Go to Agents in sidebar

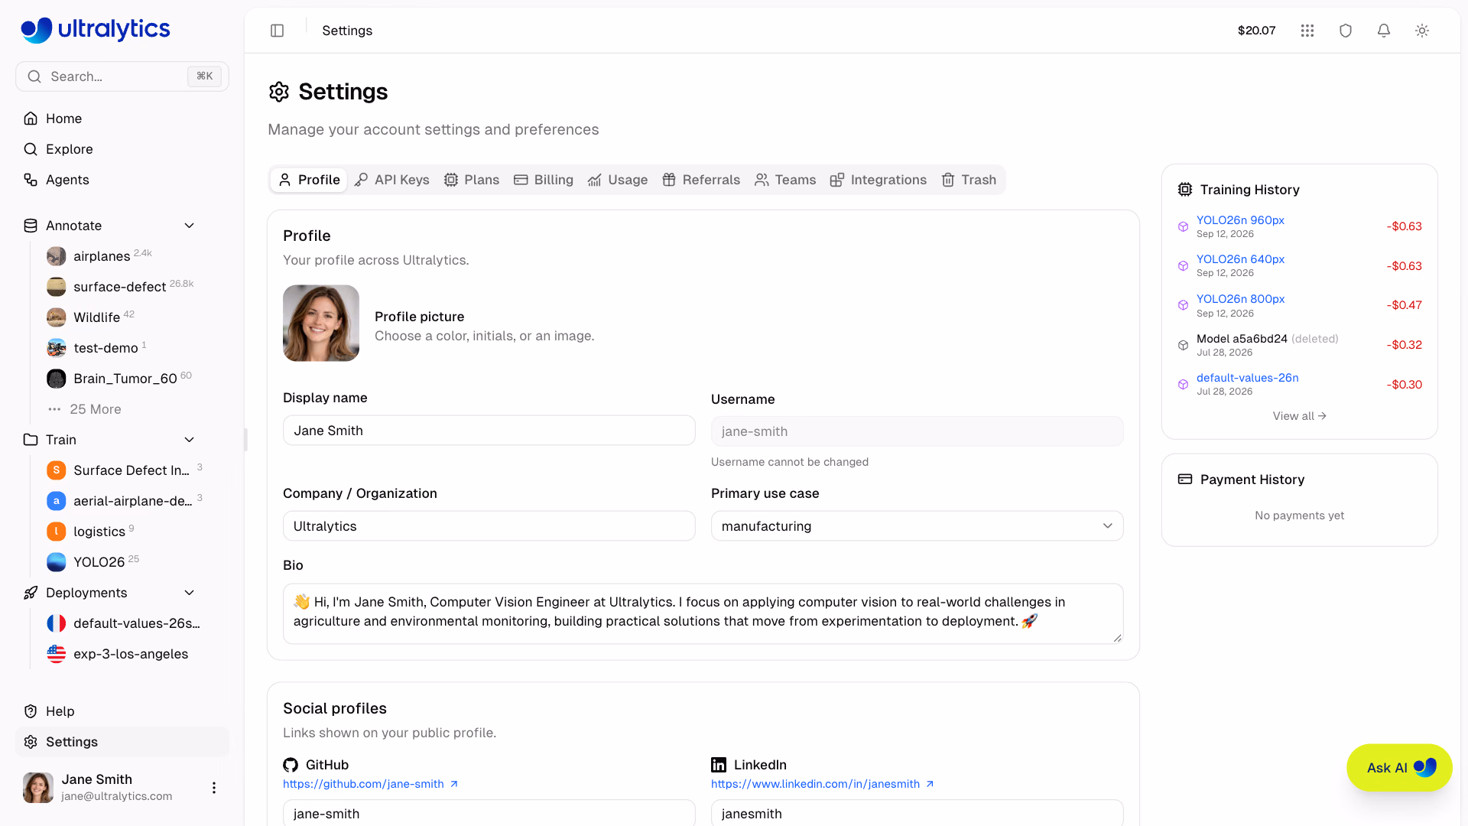(122, 180)
